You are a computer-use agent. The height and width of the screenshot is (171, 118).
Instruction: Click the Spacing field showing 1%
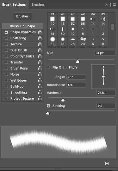coord(106,106)
